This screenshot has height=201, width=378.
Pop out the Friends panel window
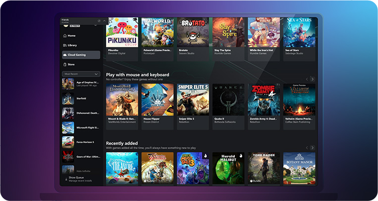99,21
